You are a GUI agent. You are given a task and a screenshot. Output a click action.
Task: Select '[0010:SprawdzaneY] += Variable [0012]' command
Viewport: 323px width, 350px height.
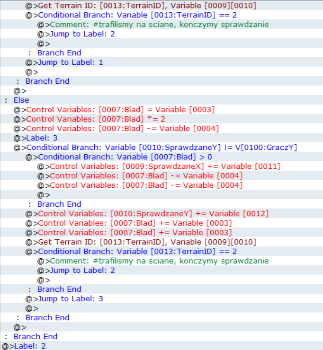pyautogui.click(x=161, y=214)
